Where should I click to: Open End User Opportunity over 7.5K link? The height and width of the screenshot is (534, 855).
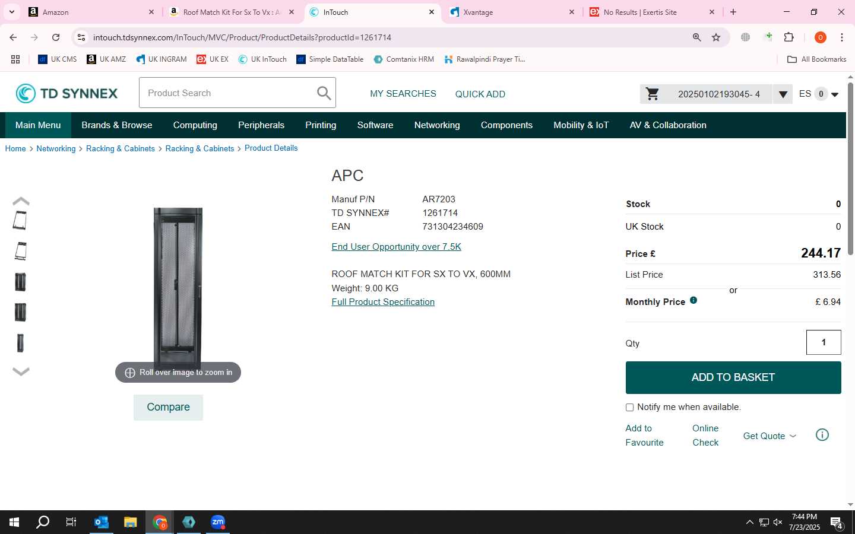click(x=397, y=247)
